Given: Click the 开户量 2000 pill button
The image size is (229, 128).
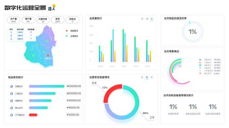Looking at the screenshot, I should pyautogui.click(x=14, y=20).
